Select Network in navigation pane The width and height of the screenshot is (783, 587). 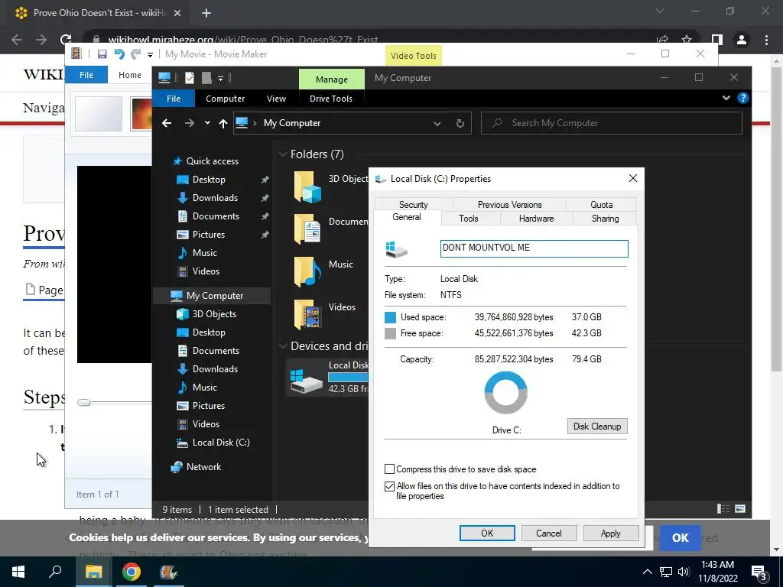203,467
